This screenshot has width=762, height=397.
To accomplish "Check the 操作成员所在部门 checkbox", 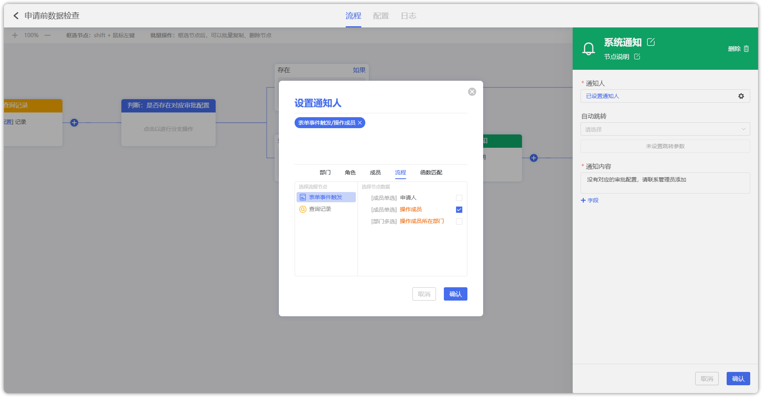I will (459, 221).
